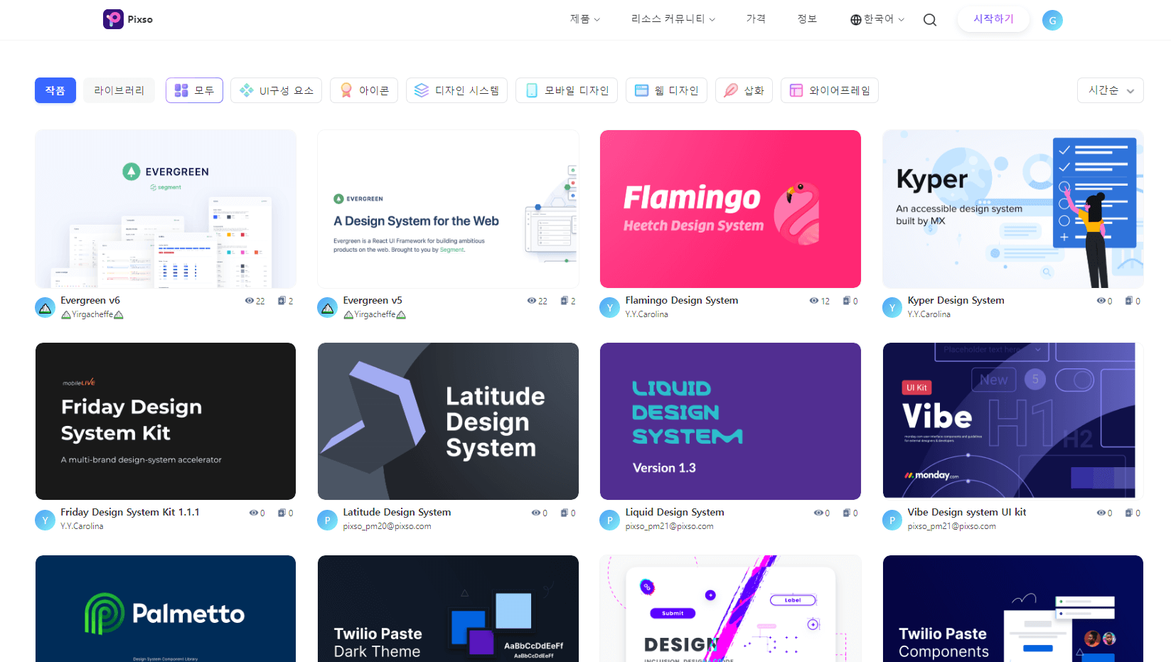Click copy count icon for Flamingo Design System
The width and height of the screenshot is (1171, 662).
click(x=847, y=301)
